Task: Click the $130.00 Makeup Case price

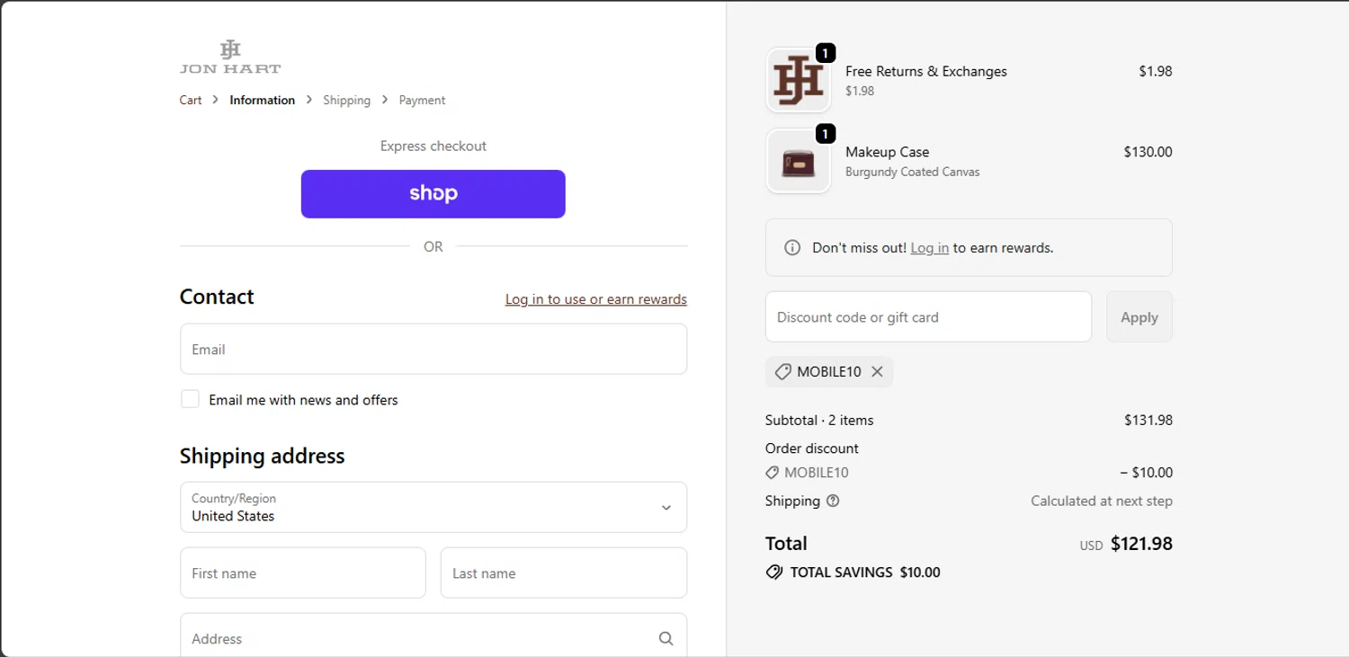Action: click(x=1148, y=152)
